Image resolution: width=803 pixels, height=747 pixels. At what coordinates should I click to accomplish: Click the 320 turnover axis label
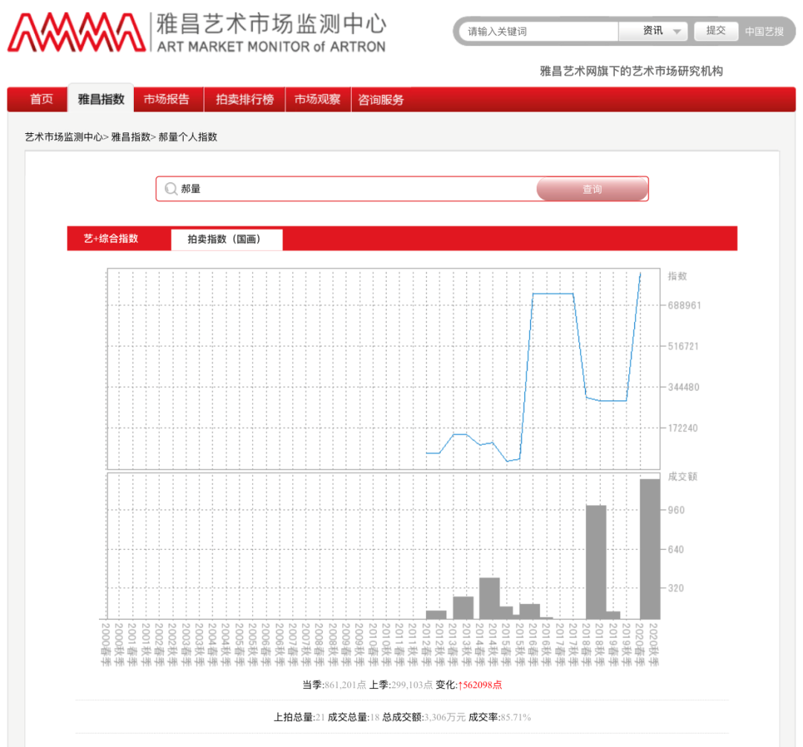[676, 589]
